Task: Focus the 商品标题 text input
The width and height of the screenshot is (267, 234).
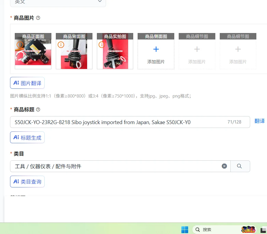Action: point(130,122)
